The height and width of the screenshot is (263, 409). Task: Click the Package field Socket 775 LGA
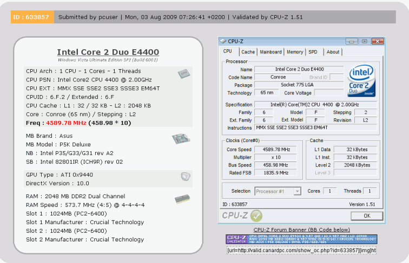click(x=299, y=85)
